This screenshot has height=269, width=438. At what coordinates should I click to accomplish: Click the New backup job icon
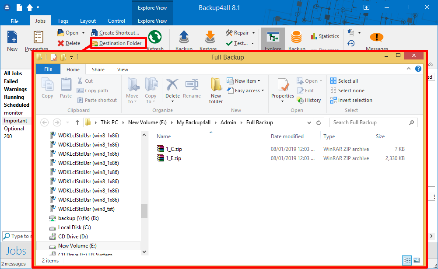12,38
